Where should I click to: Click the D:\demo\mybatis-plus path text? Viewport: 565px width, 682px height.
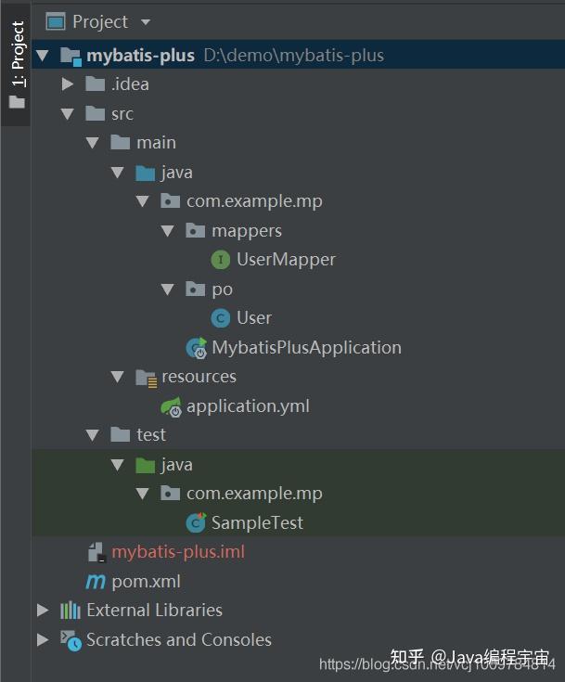point(294,56)
